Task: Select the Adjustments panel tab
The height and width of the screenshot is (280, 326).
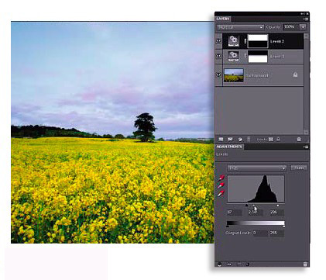Action: (229, 147)
